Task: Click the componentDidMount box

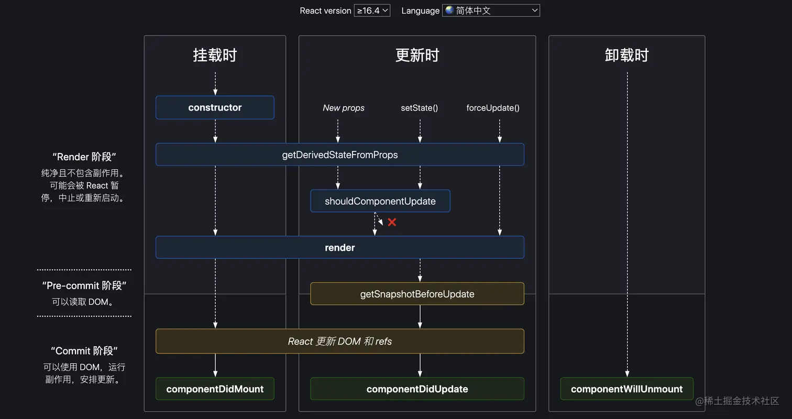Action: pos(215,389)
